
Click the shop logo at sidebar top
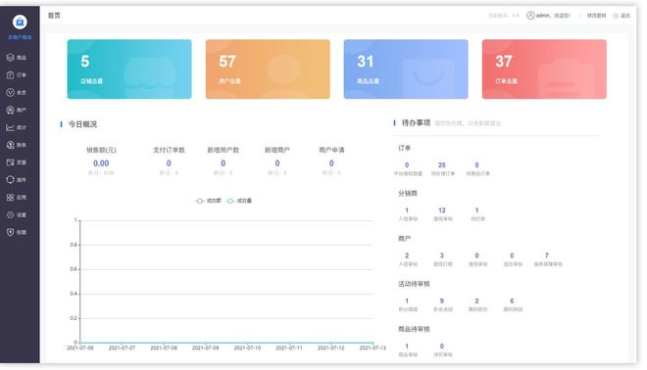coord(20,22)
